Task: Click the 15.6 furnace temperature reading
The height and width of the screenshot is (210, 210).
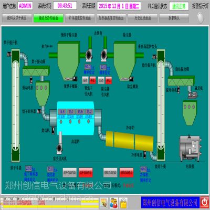Action: (x=80, y=112)
